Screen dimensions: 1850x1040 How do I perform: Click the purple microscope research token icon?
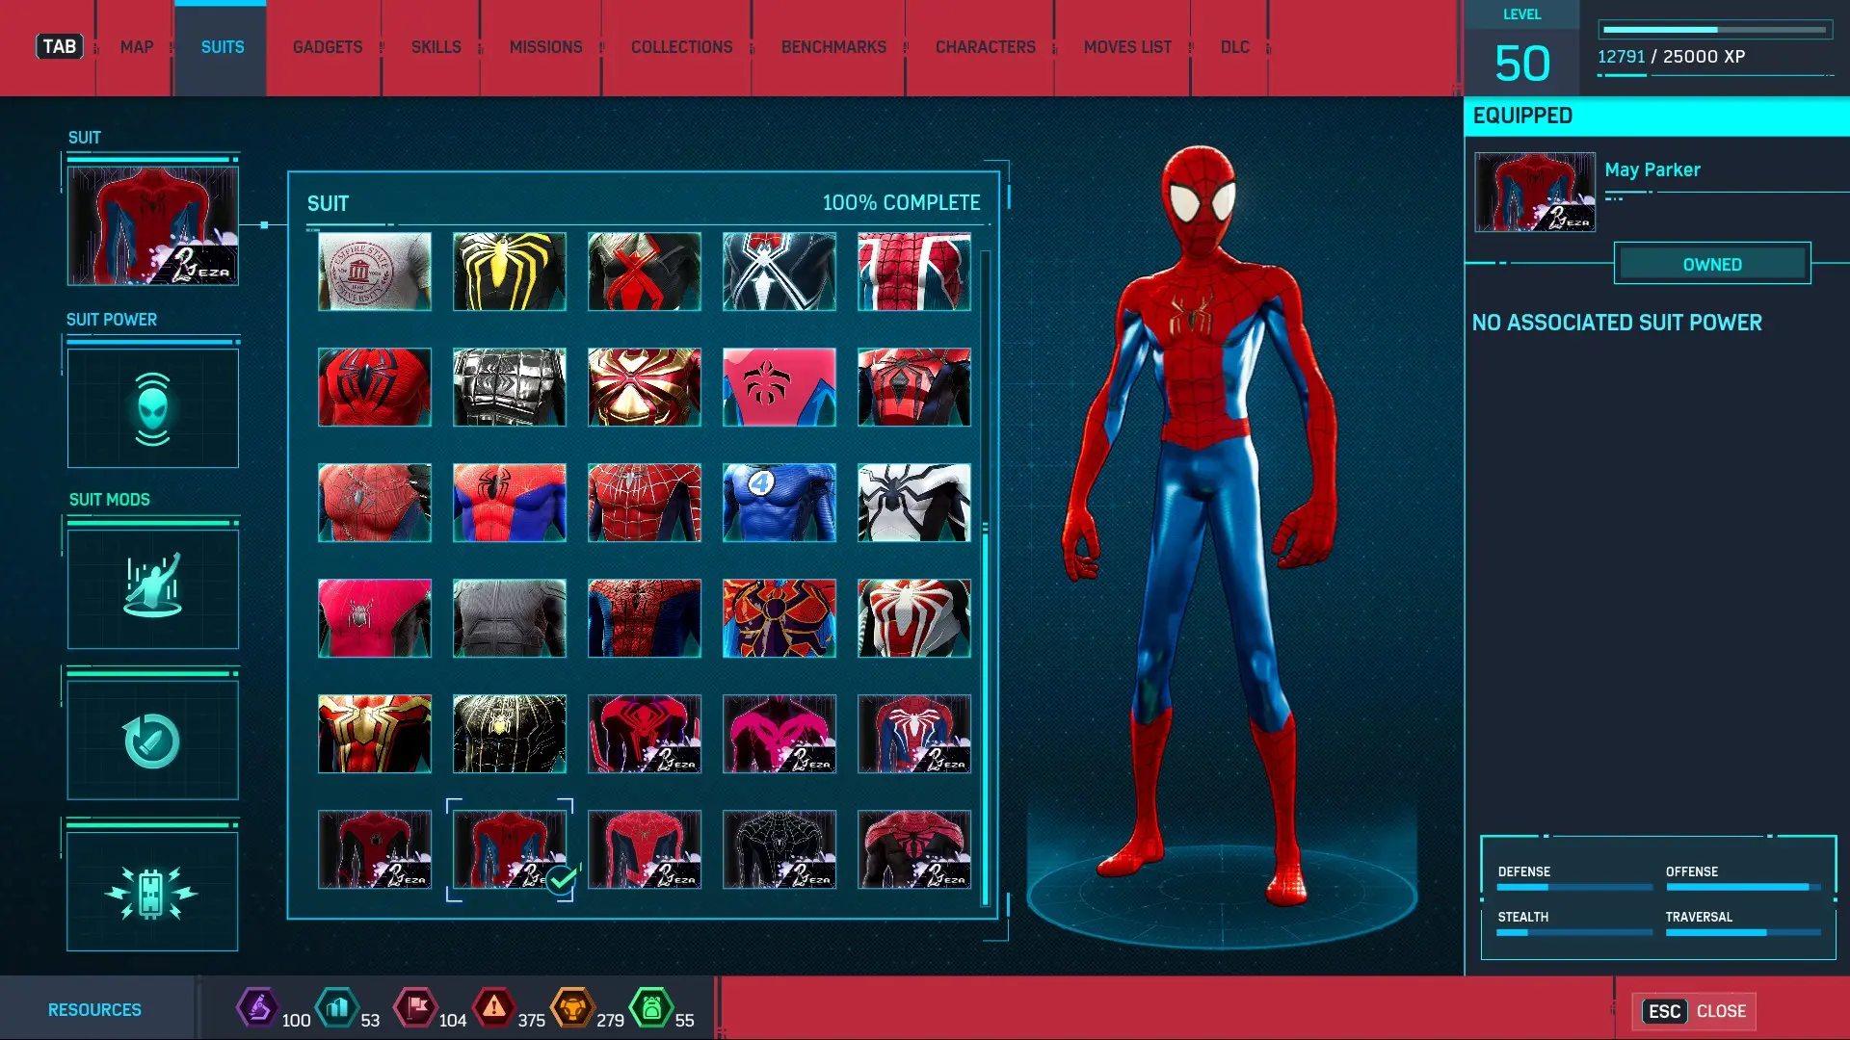(x=258, y=1008)
